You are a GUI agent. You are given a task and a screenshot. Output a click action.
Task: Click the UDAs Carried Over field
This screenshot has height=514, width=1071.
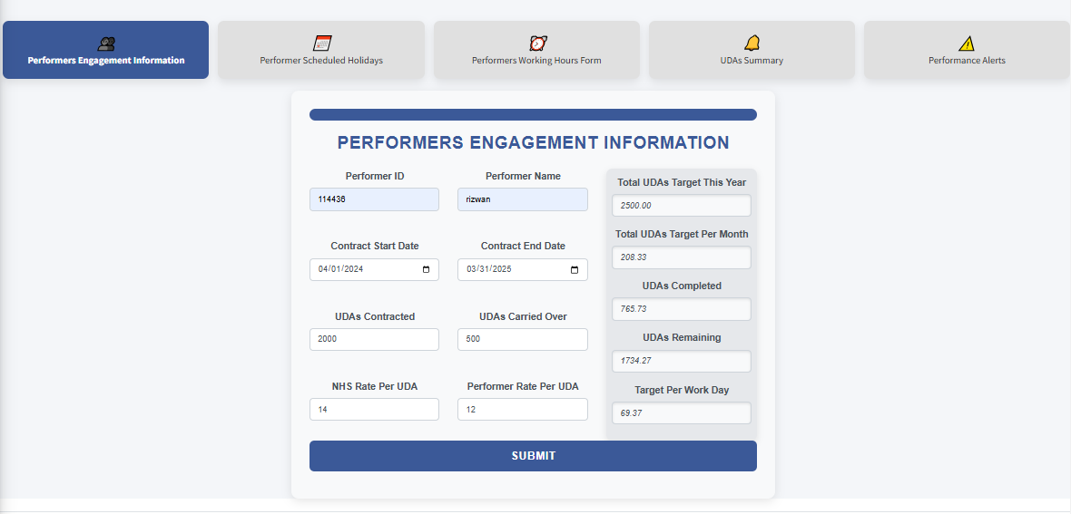pos(522,339)
